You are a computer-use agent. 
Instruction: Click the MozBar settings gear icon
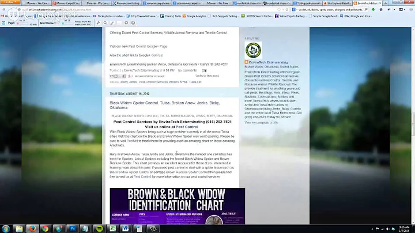click(x=126, y=23)
